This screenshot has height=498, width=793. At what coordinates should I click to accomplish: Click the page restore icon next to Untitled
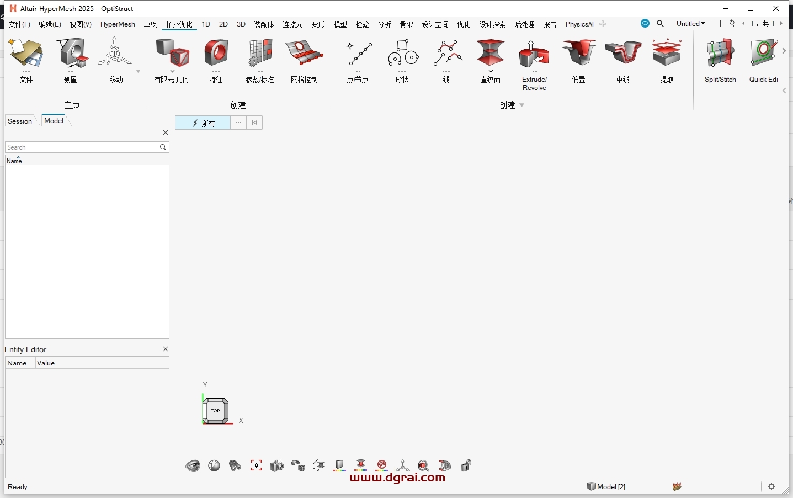coord(731,24)
